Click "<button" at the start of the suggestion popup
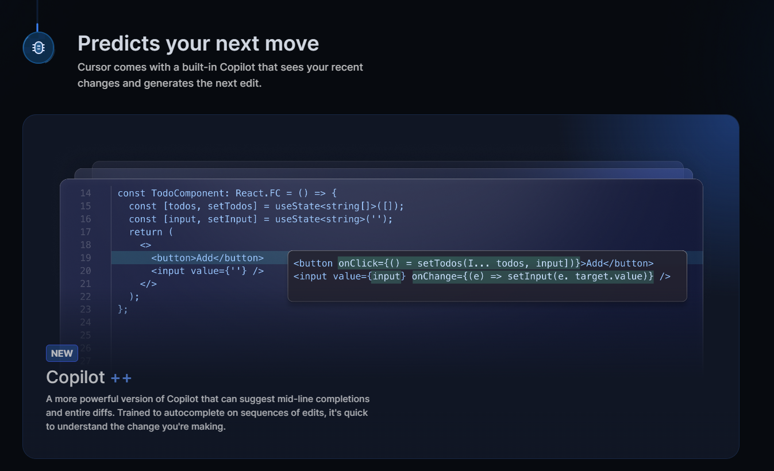Image resolution: width=774 pixels, height=471 pixels. [313, 264]
